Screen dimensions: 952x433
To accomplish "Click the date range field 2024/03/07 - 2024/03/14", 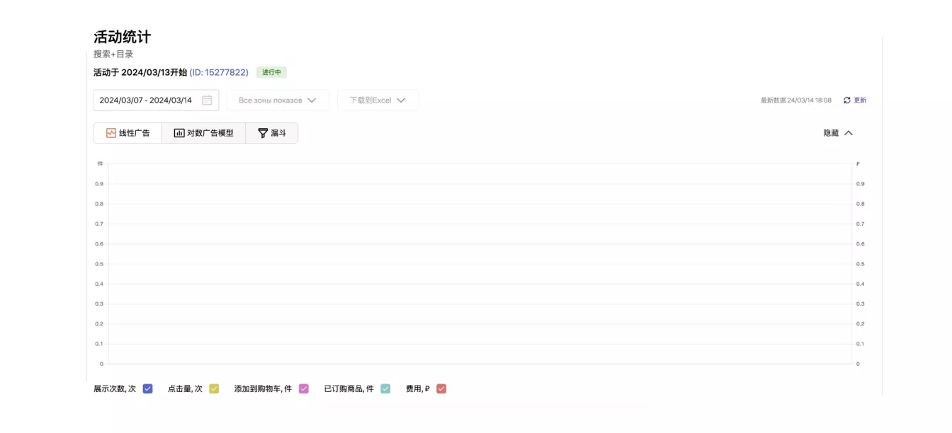I will (156, 100).
